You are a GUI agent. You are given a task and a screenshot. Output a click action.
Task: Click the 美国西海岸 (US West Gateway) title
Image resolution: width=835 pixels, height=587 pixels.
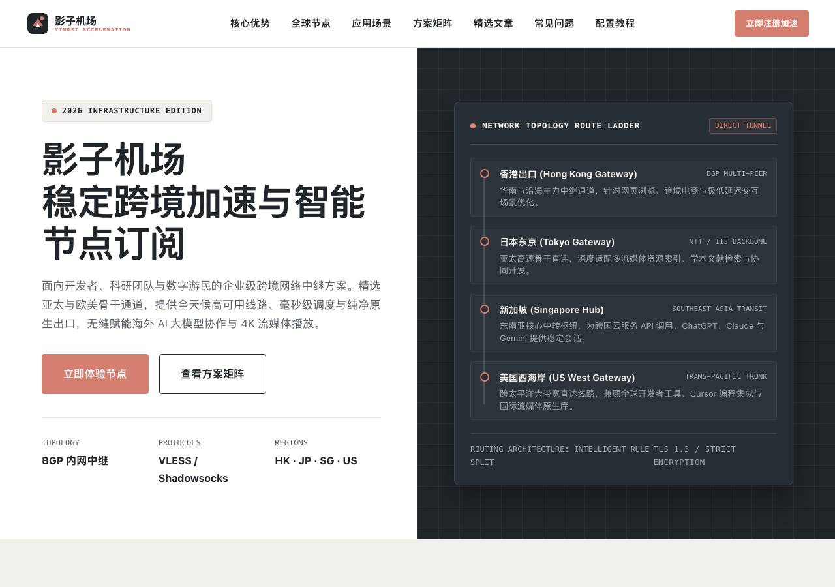[568, 378]
